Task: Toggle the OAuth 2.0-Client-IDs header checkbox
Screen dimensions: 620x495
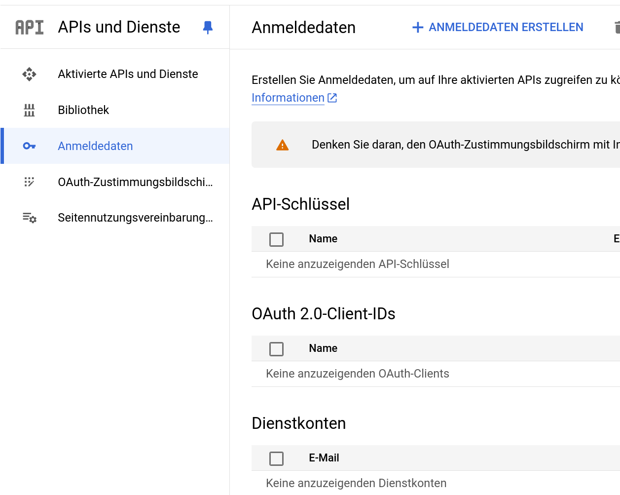Action: tap(276, 349)
